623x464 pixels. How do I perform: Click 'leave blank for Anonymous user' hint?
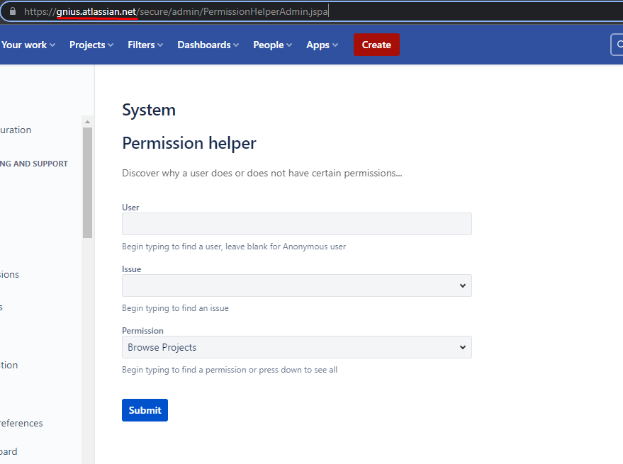tap(286, 247)
